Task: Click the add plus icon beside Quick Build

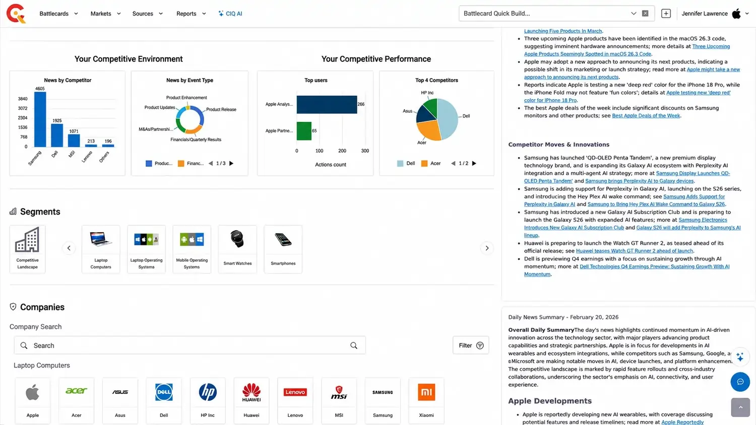Action: (666, 14)
